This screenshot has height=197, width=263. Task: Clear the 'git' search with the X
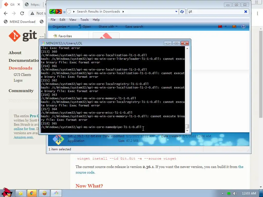pos(246,12)
